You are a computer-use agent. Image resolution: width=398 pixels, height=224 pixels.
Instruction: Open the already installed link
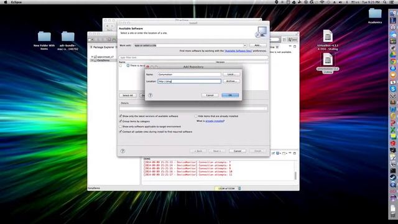(215, 121)
